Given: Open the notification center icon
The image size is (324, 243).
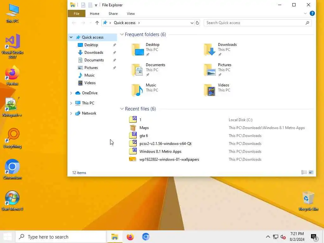Looking at the screenshot, I should coord(314,237).
